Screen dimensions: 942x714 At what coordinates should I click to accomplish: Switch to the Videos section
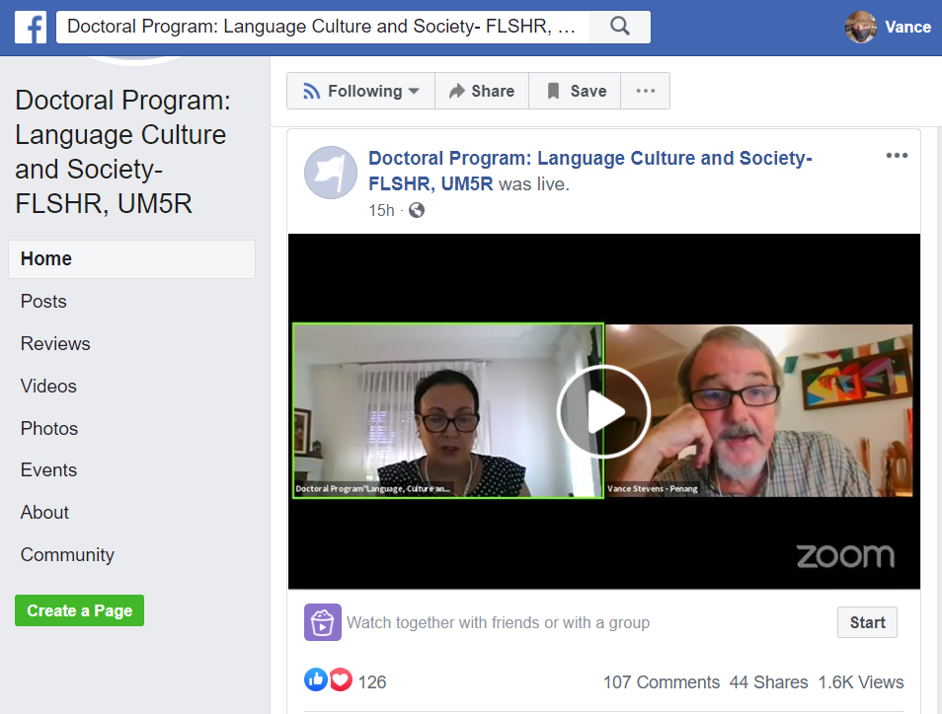point(47,386)
